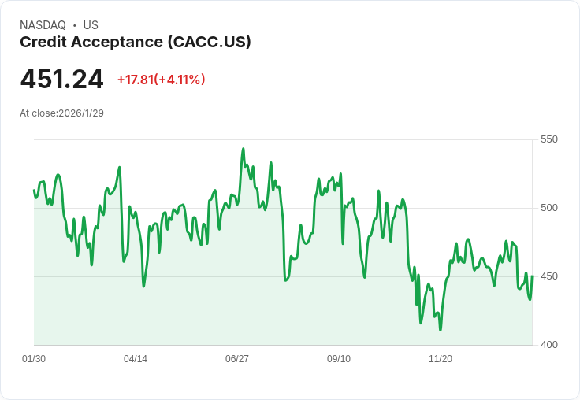The image size is (580, 400).
Task: Click the 451.24 price value
Action: coord(61,80)
